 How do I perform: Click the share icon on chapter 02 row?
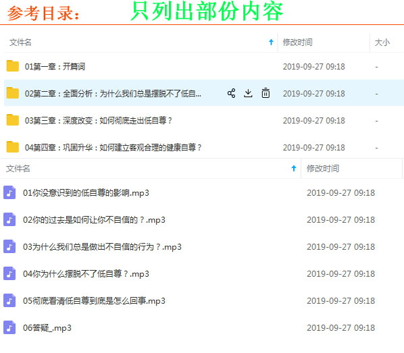pyautogui.click(x=231, y=93)
